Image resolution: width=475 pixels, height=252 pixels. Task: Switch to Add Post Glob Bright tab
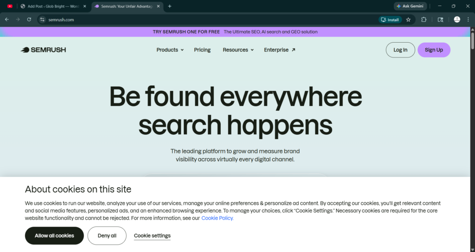51,6
